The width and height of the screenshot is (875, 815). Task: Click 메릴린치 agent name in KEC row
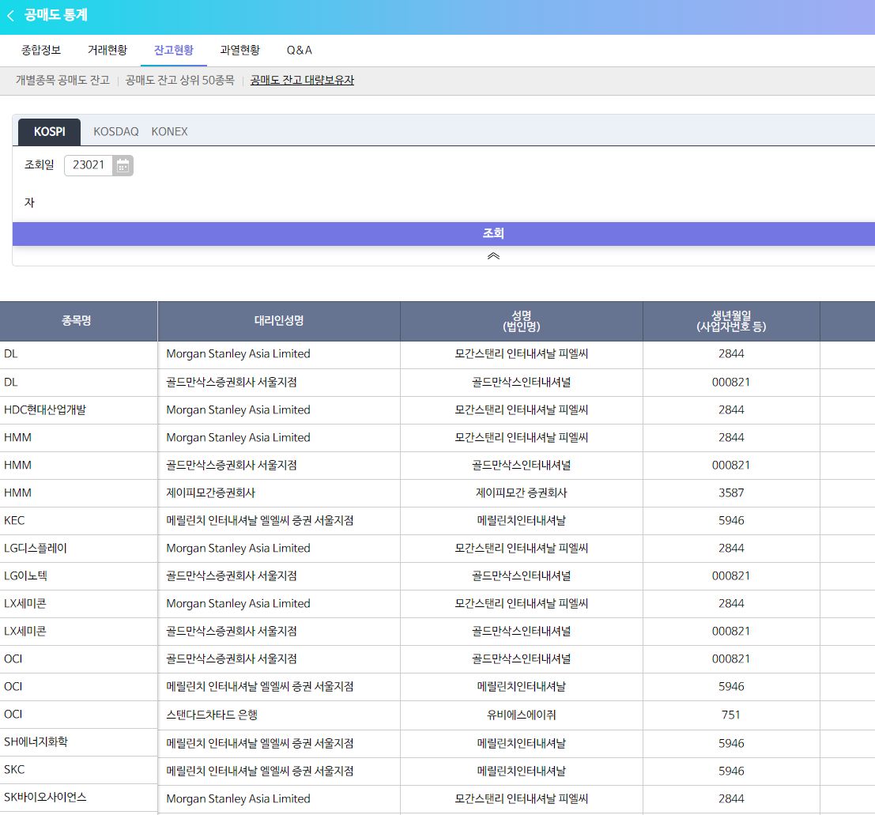(260, 521)
